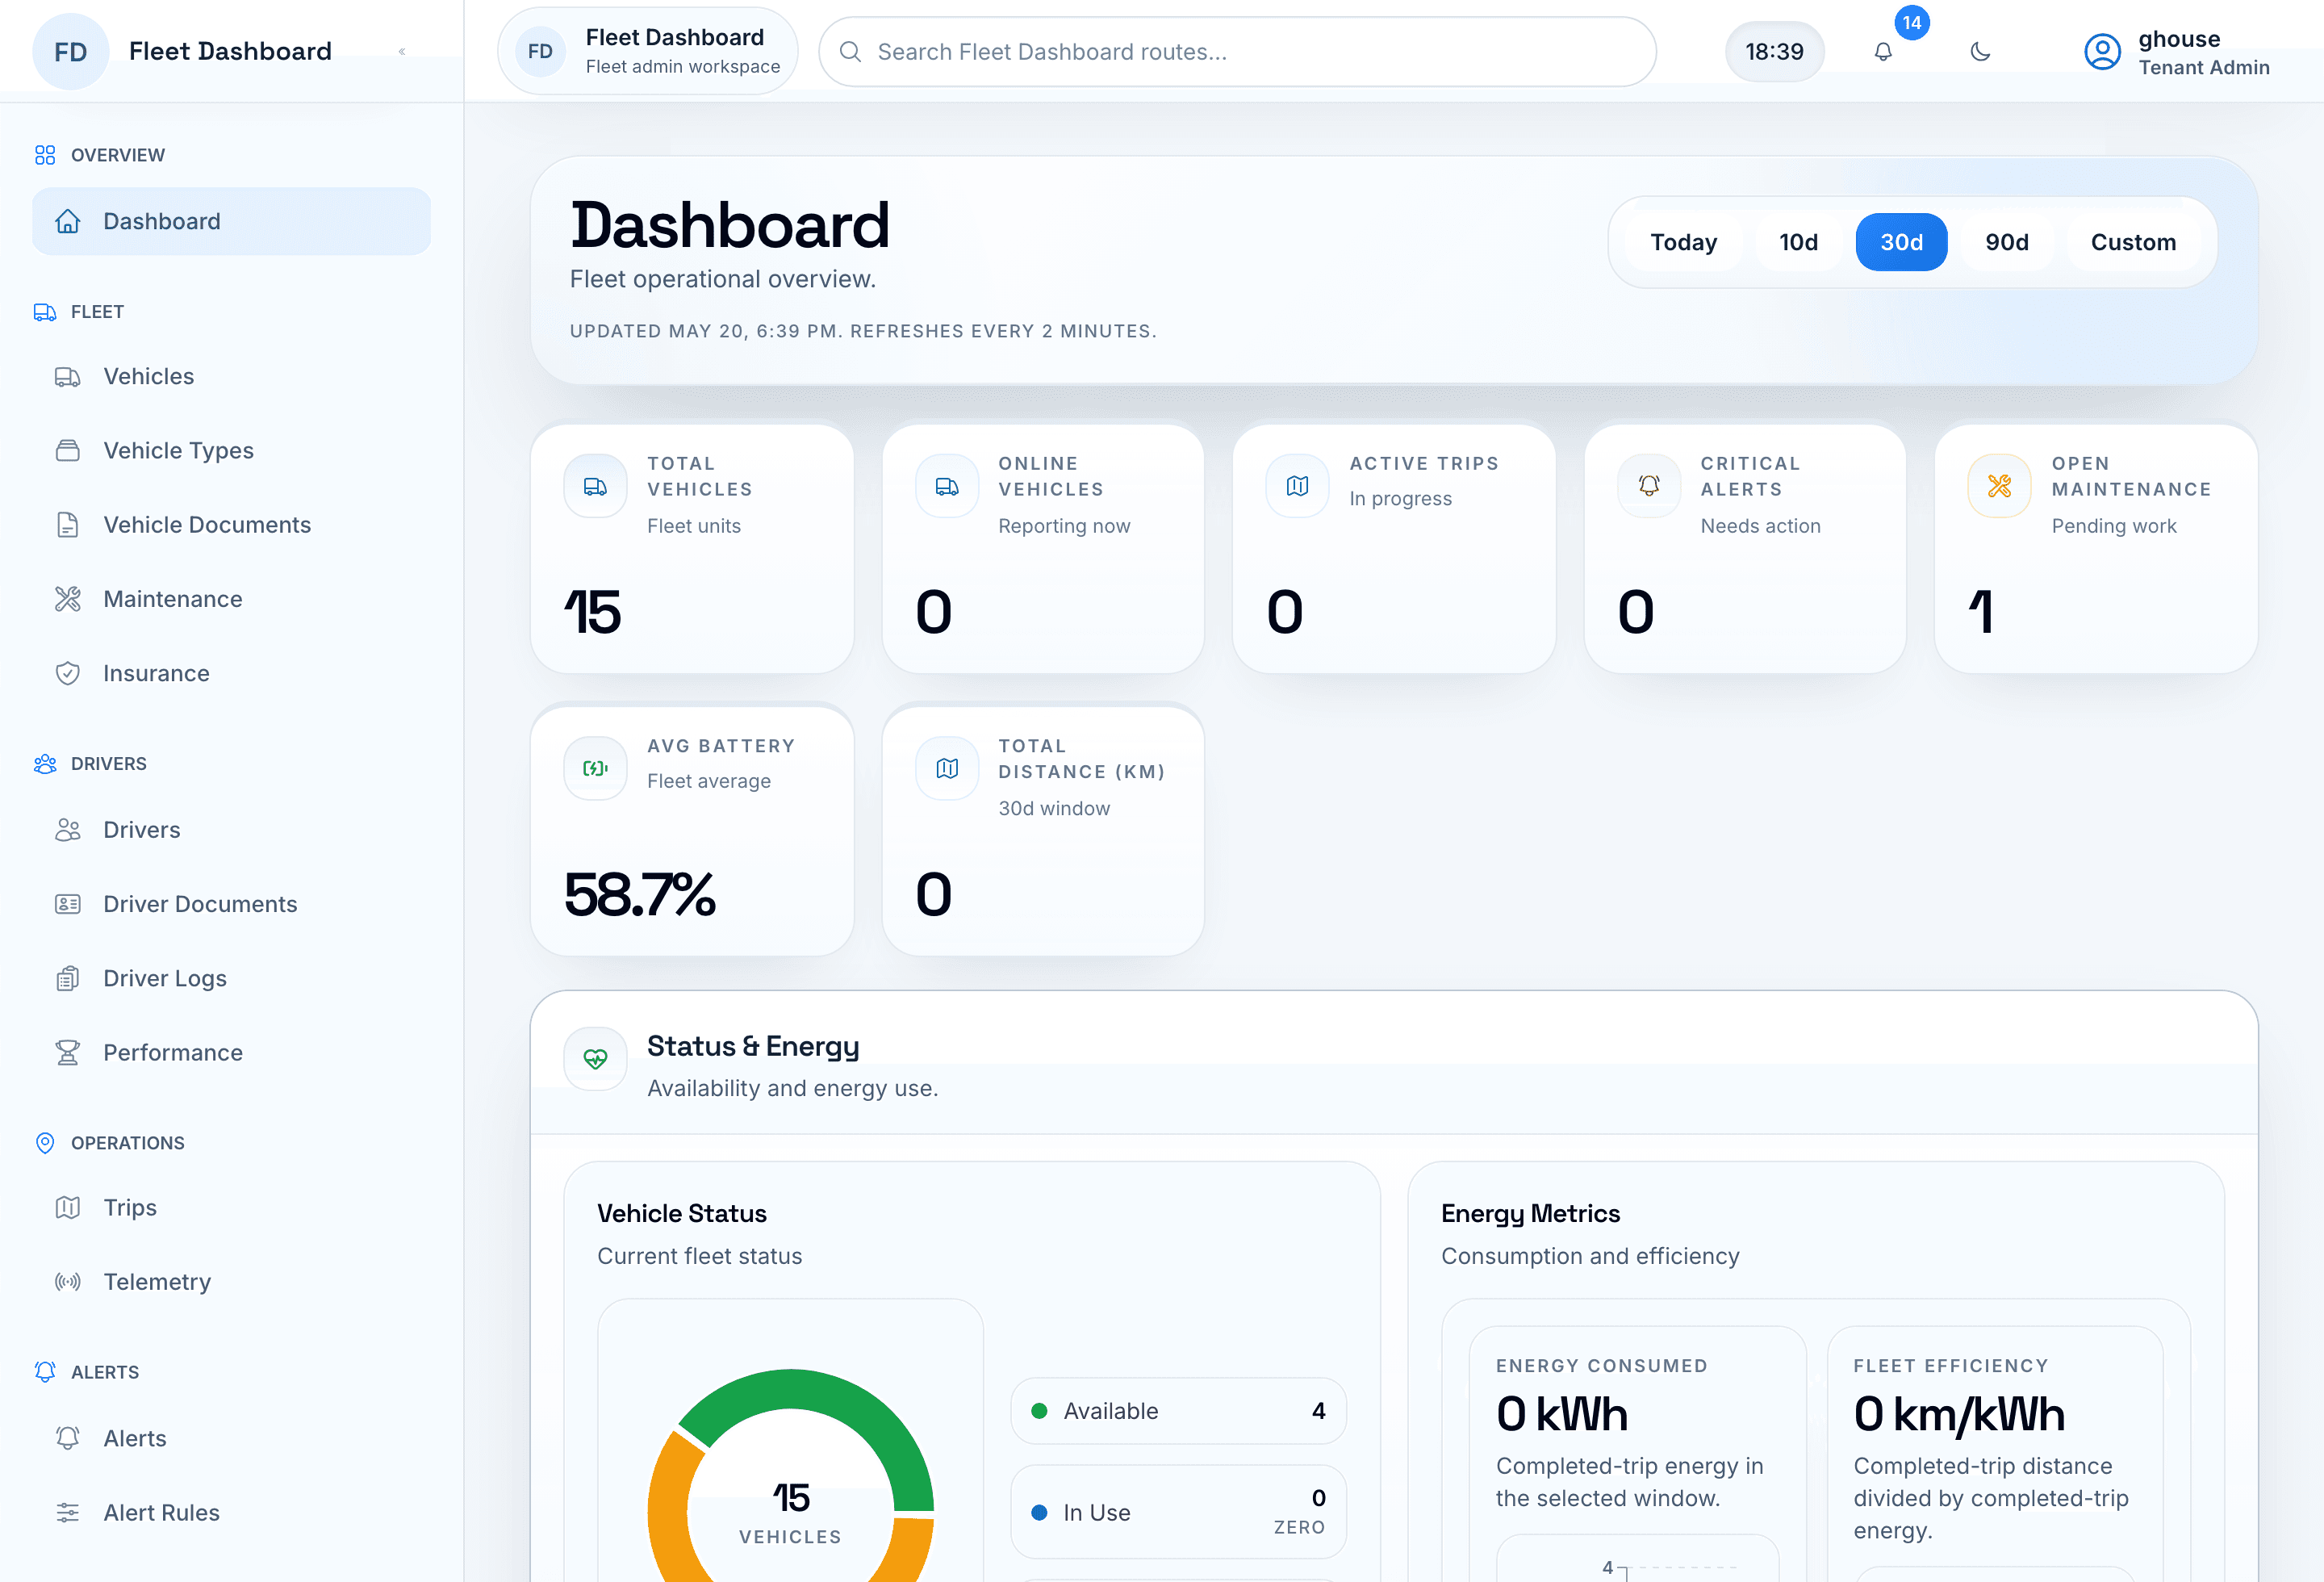
Task: Click the Maintenance wrench icon in sidebar
Action: (x=67, y=599)
